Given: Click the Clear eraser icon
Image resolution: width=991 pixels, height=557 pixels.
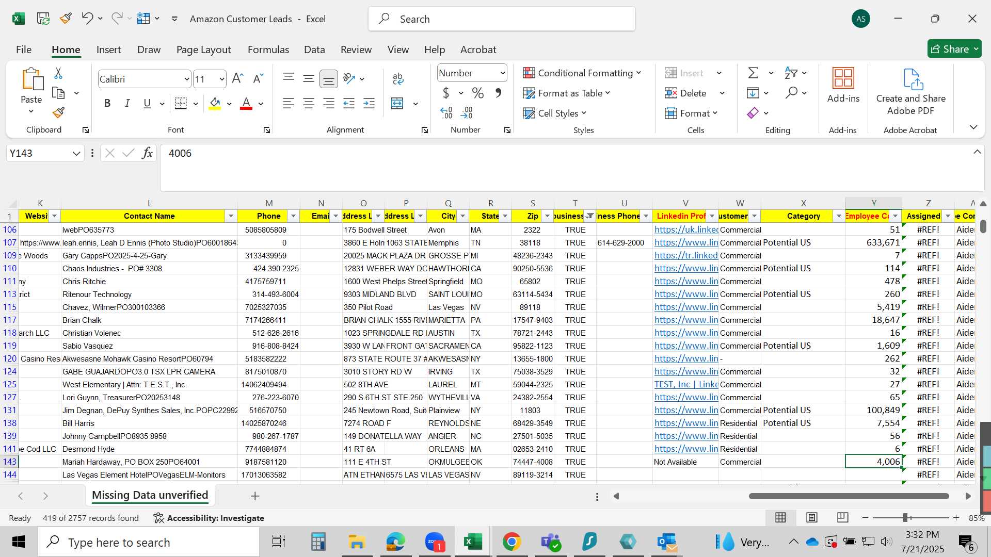Looking at the screenshot, I should [753, 112].
